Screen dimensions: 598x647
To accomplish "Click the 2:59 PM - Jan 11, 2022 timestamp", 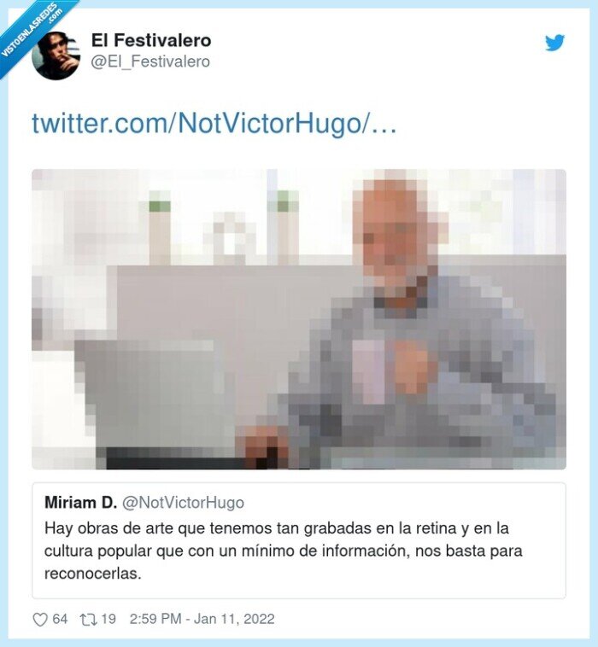I will click(202, 619).
